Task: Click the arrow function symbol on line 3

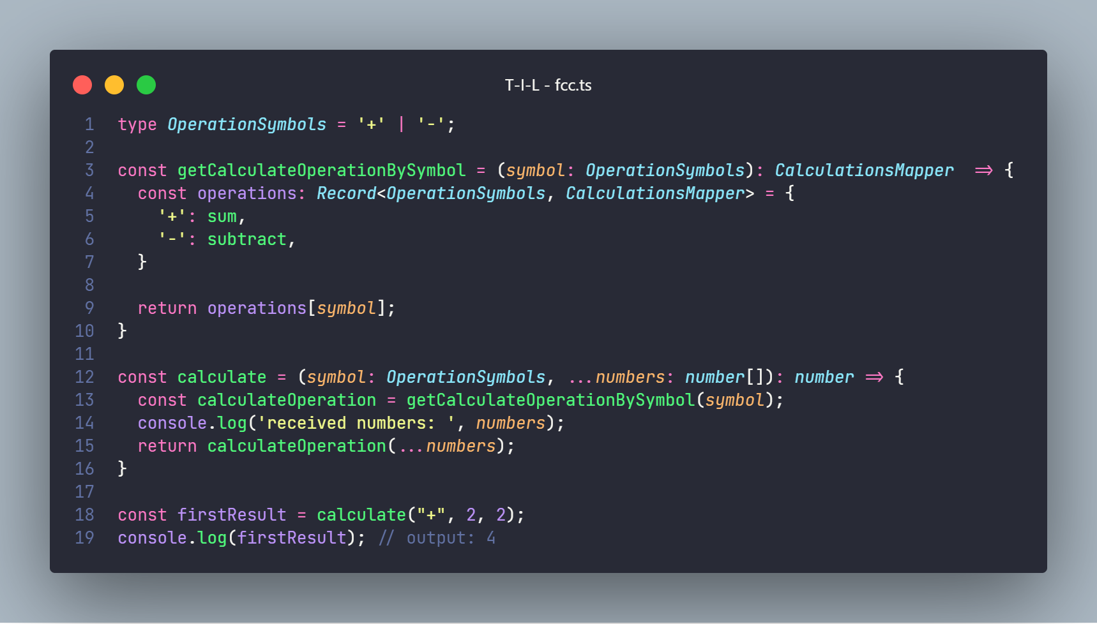Action: 983,170
